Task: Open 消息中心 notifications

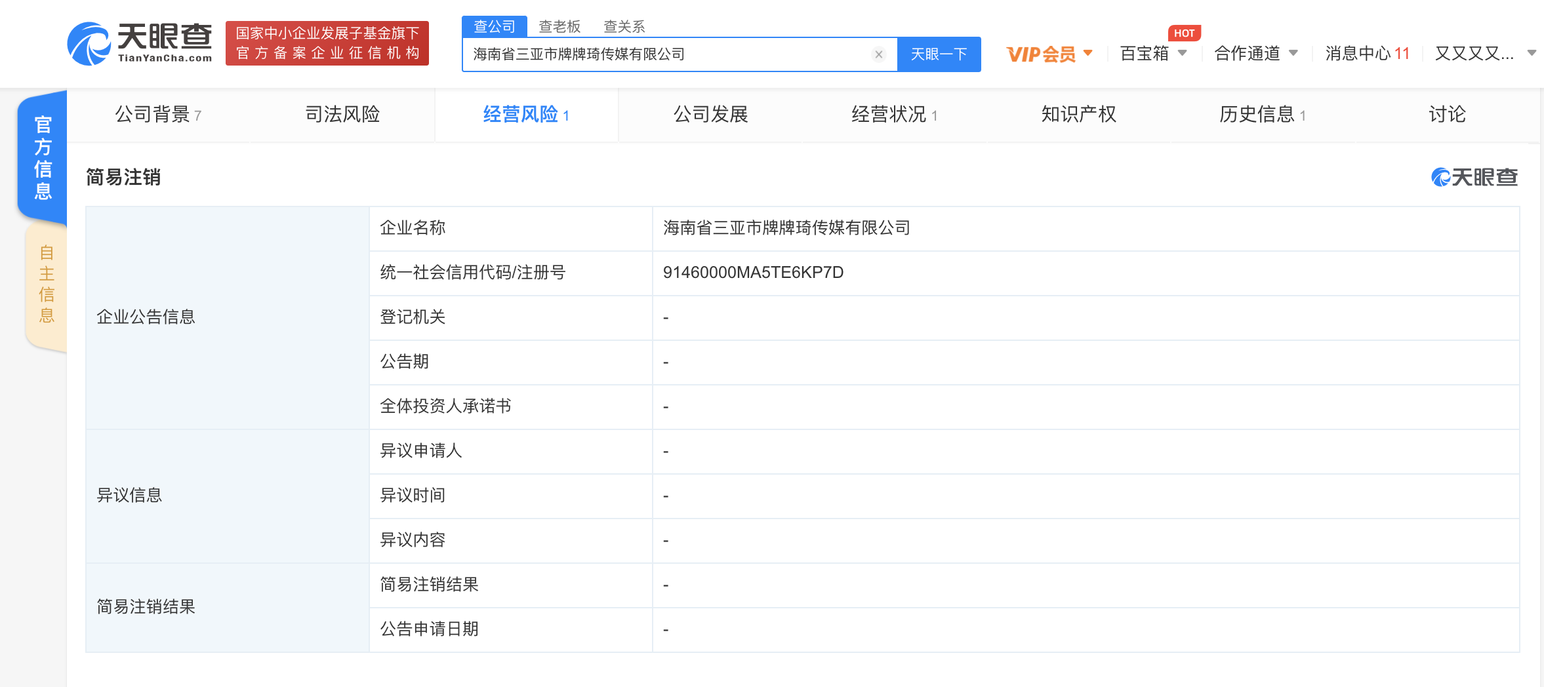Action: 1367,54
